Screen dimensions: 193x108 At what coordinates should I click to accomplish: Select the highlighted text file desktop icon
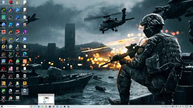point(25,92)
